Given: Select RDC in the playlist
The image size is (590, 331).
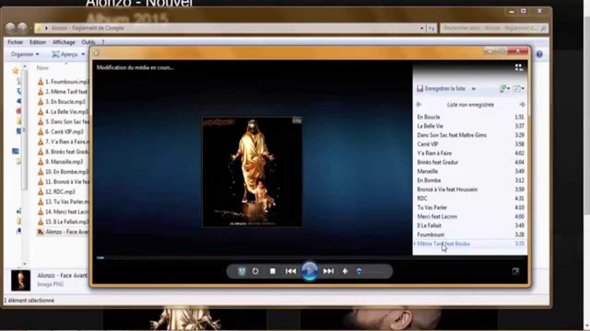Looking at the screenshot, I should 470,198.
